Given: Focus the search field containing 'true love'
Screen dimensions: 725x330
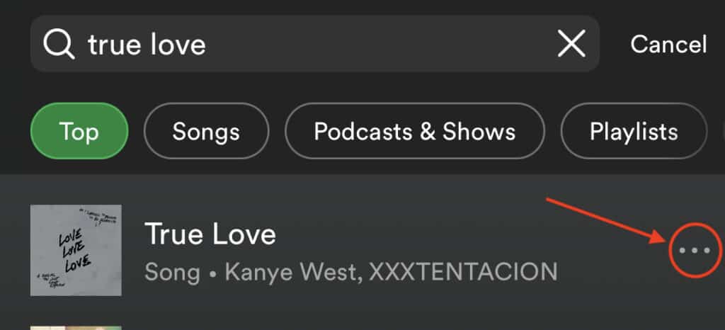Looking at the screenshot, I should pos(315,43).
